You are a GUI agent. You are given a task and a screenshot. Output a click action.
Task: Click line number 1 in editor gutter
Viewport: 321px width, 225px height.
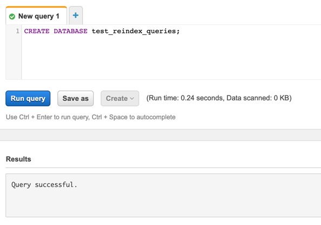coord(18,31)
